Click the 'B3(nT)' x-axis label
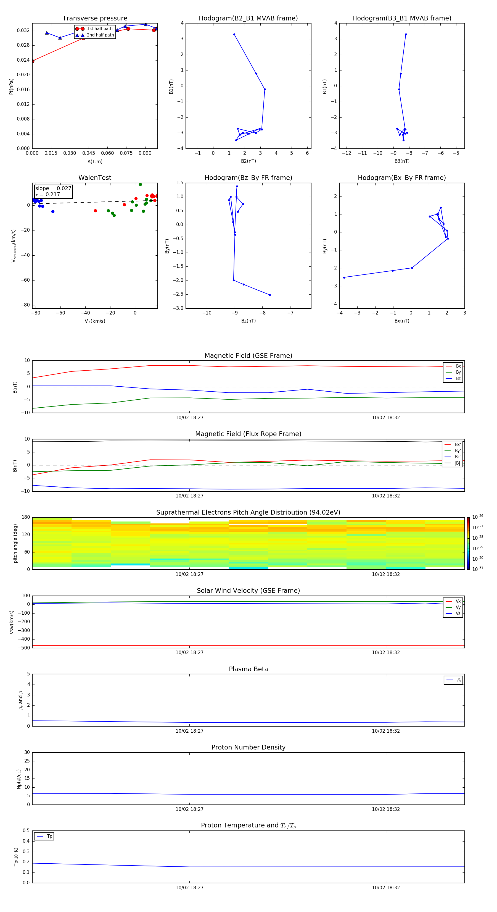Screen dimensions: 497x912 click(402, 161)
